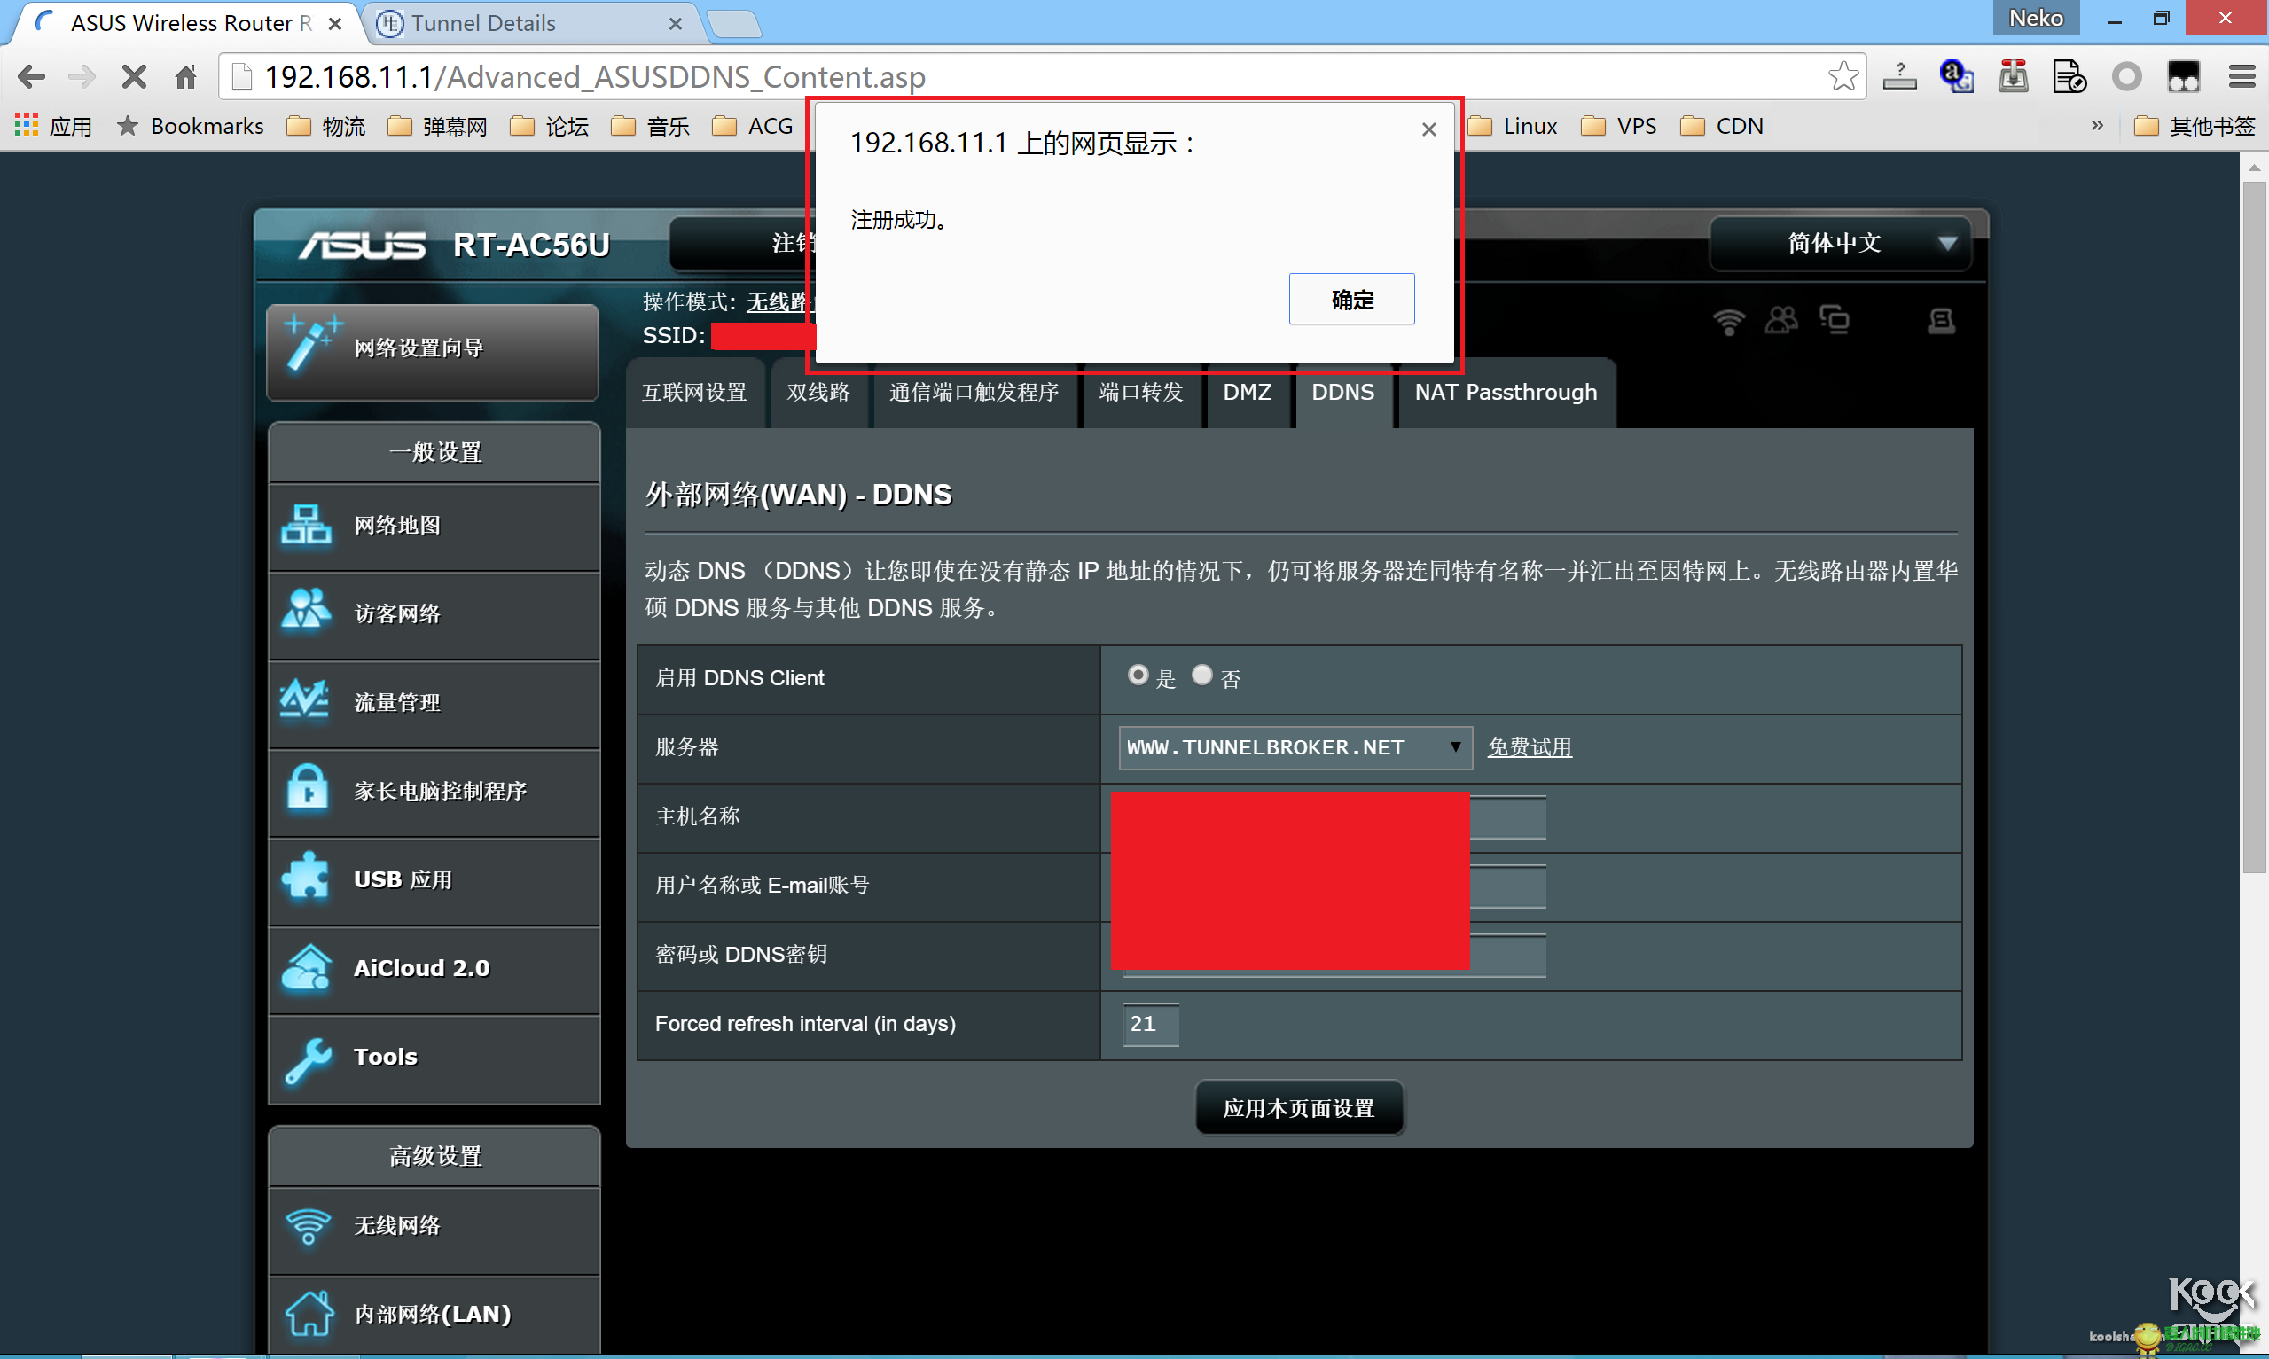This screenshot has width=2269, height=1359.
Task: Open the 物流 bookmarks folder
Action: pyautogui.click(x=326, y=126)
